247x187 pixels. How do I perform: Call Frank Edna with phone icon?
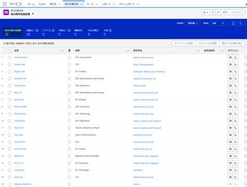click(x=236, y=170)
